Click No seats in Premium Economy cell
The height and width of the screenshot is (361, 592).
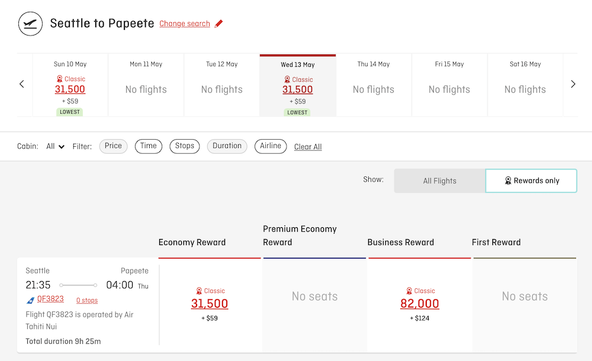click(314, 296)
